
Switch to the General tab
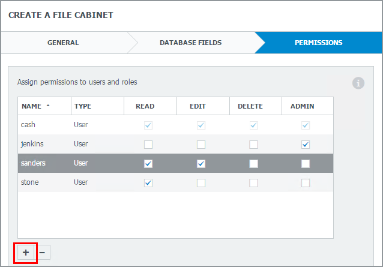63,43
